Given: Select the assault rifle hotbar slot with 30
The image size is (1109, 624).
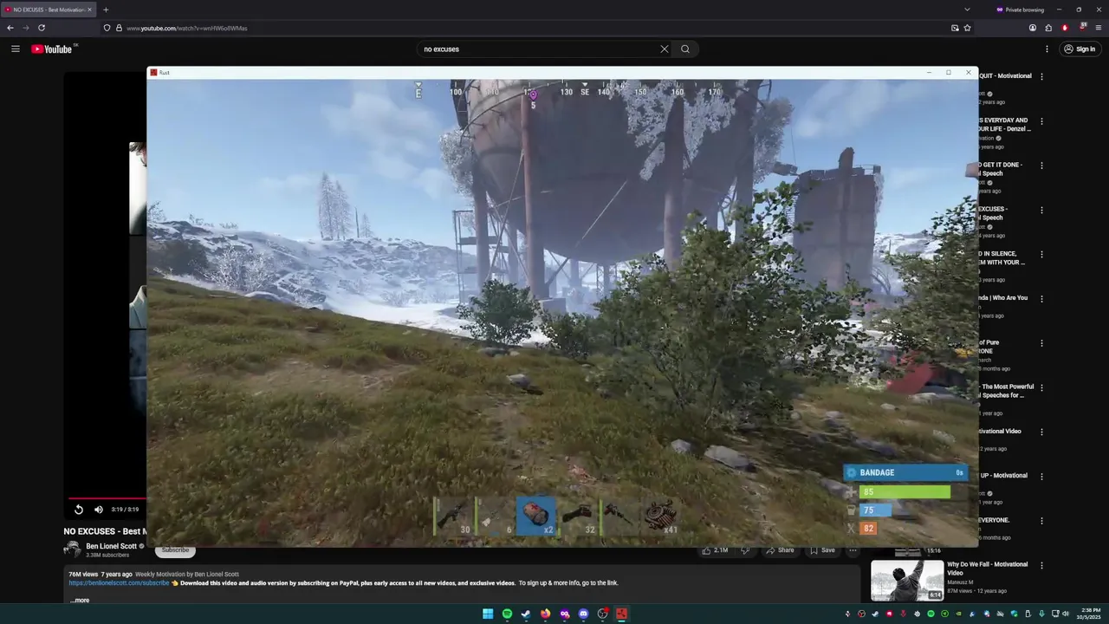Looking at the screenshot, I should point(454,516).
